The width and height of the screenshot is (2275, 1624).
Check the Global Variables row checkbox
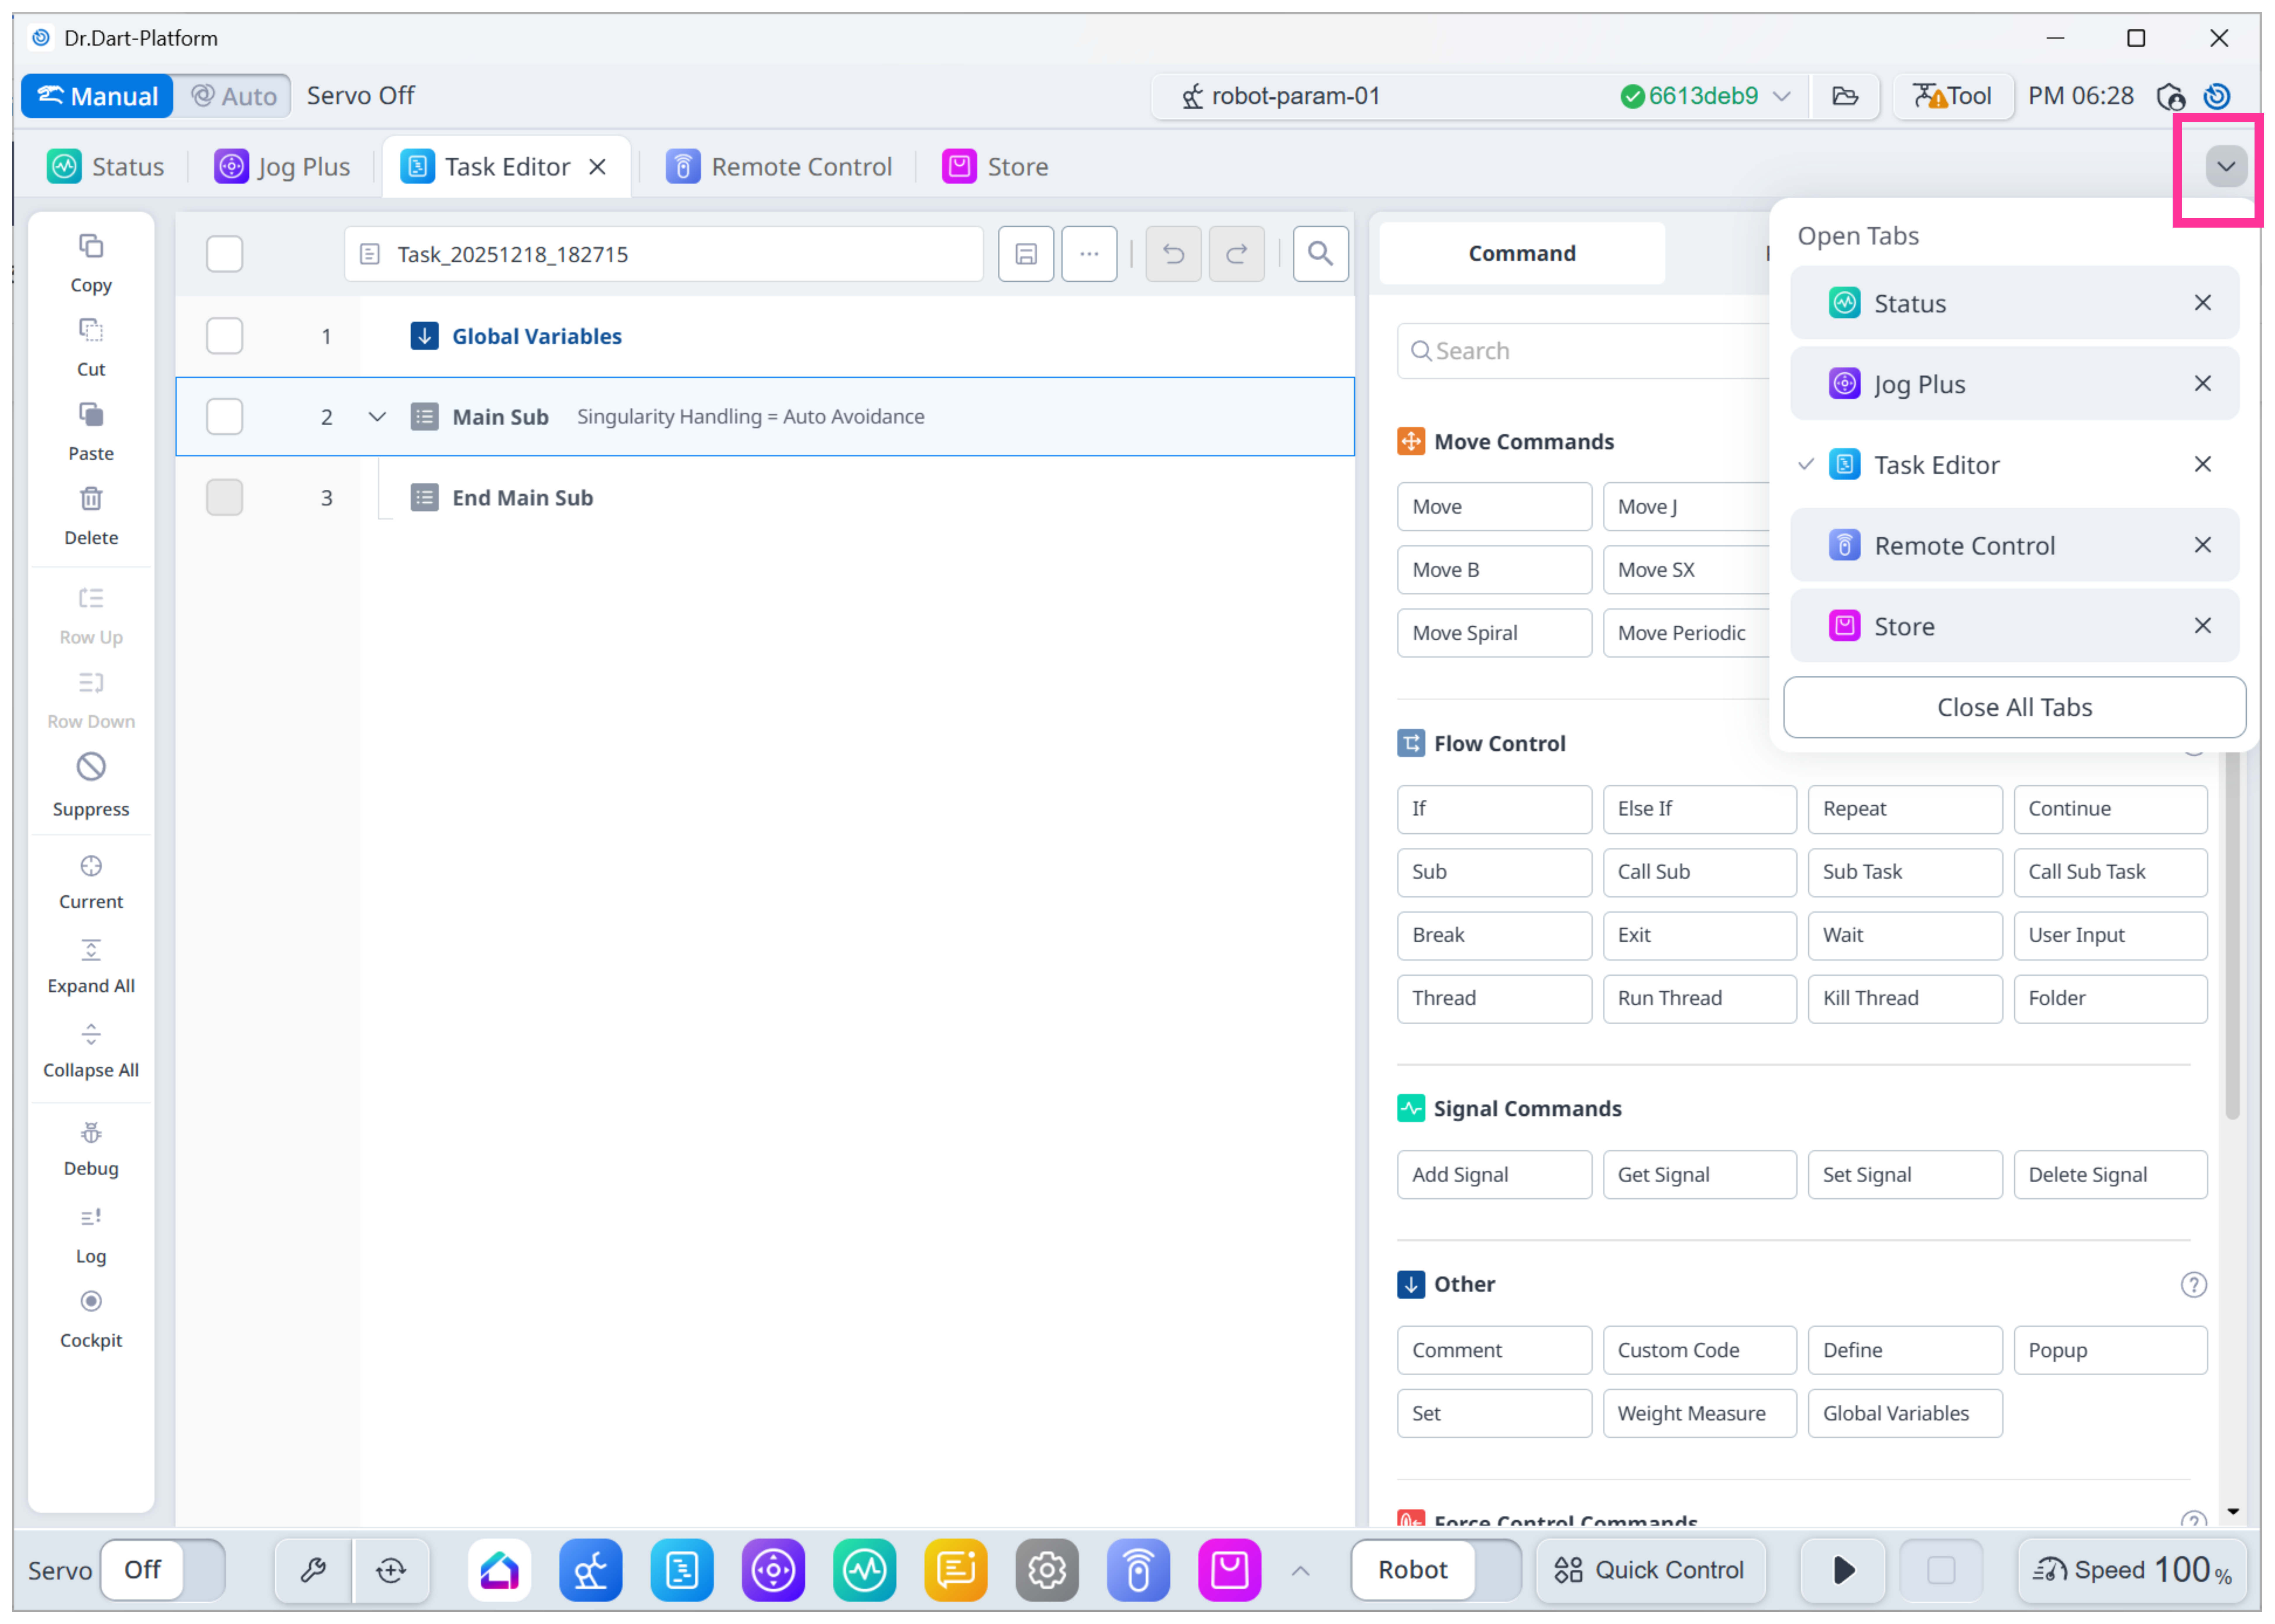point(224,336)
